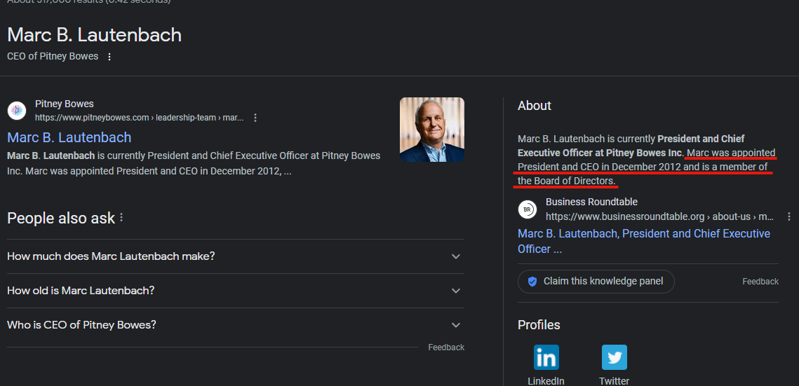Click the 'CEO of Pitney Bowes' subtitle

click(53, 57)
